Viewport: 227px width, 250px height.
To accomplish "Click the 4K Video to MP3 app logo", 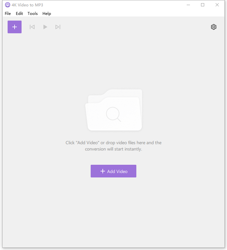I will pos(7,5).
